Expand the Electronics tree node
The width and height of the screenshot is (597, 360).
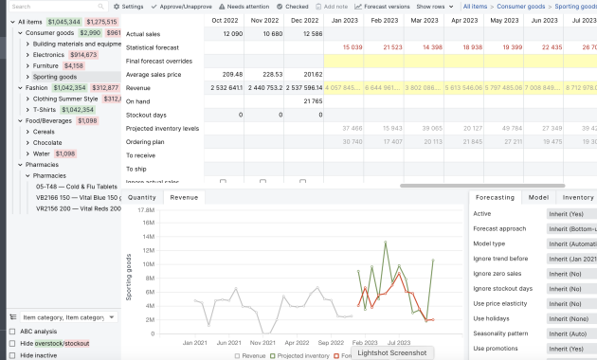click(x=27, y=55)
